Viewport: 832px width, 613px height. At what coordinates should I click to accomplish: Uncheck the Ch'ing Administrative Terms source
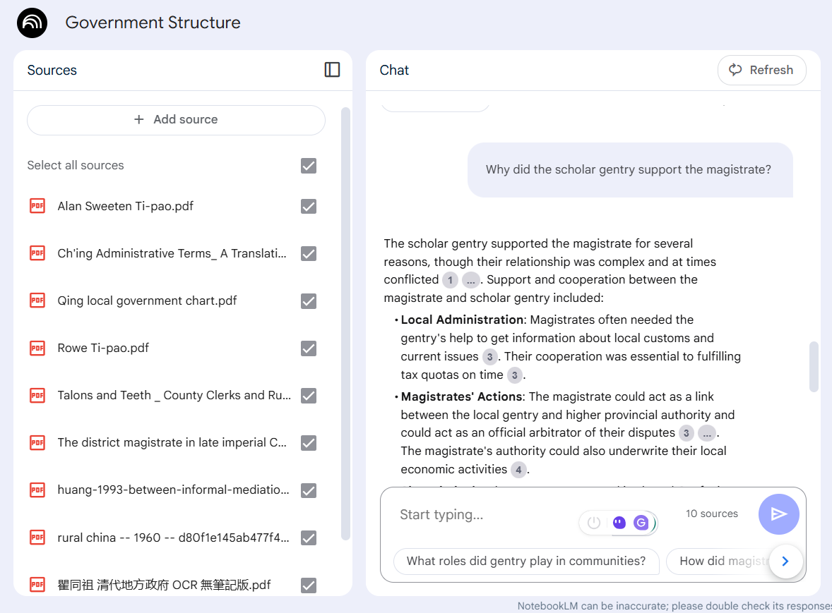308,254
